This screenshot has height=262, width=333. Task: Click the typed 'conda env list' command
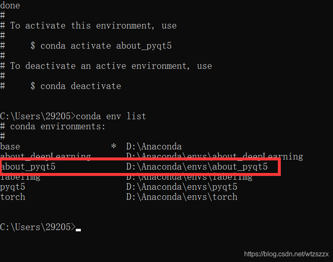(111, 116)
